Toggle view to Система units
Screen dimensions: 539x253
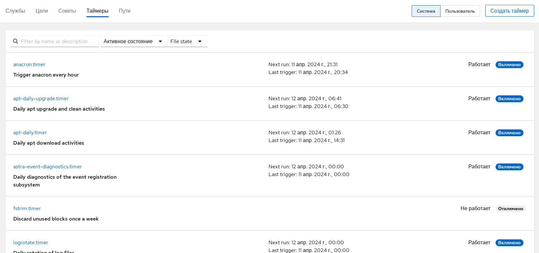point(426,11)
